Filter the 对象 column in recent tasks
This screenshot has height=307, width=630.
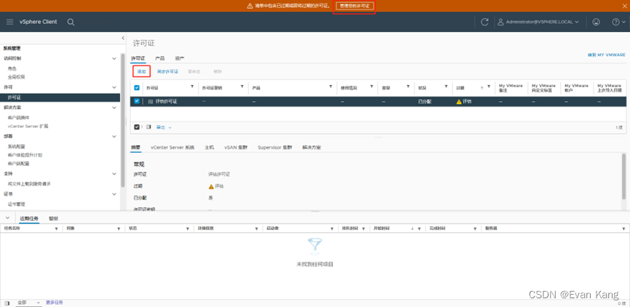coord(119,228)
